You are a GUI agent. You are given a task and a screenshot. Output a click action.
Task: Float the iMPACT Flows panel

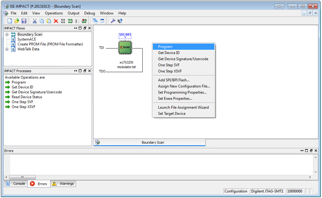[x=85, y=28]
